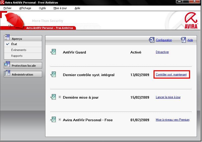Screen dimensions: 202x142
Task: Expand Avira AntiVir Personal - Free details
Action: 60,120
